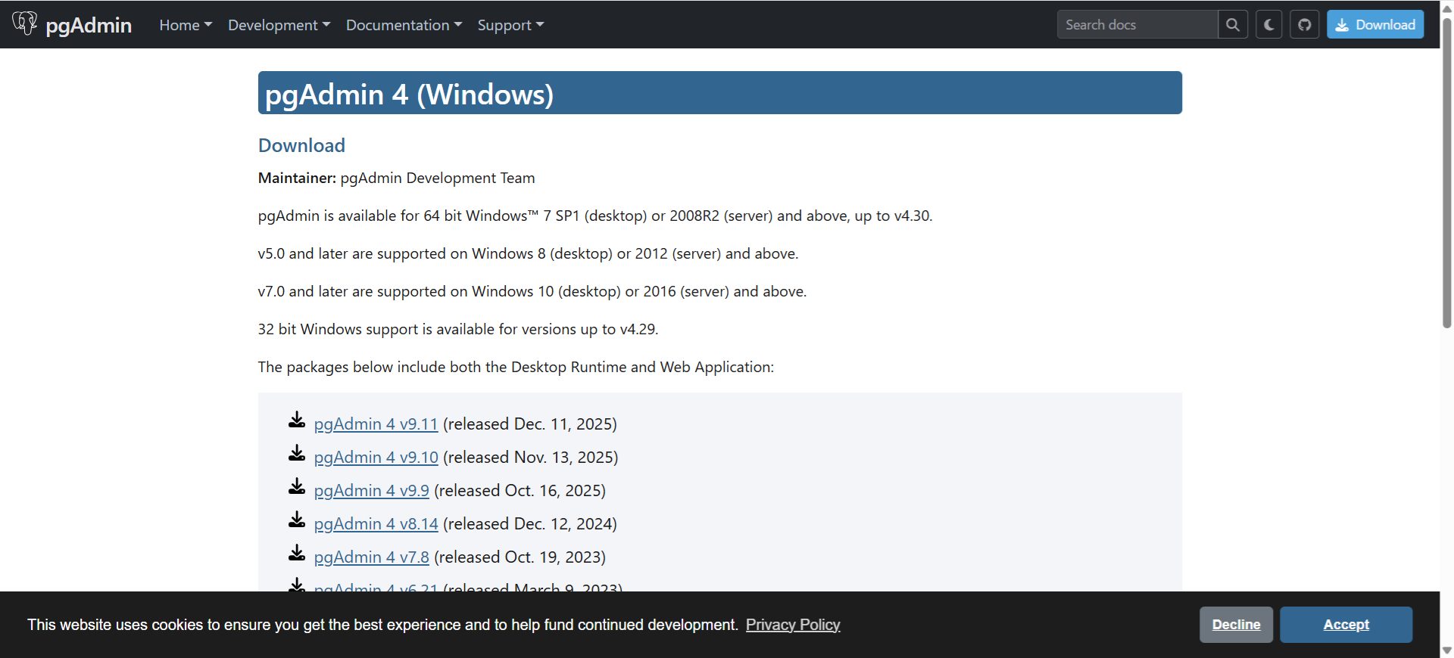Click the search magnifier icon
The height and width of the screenshot is (658, 1454).
1232,25
